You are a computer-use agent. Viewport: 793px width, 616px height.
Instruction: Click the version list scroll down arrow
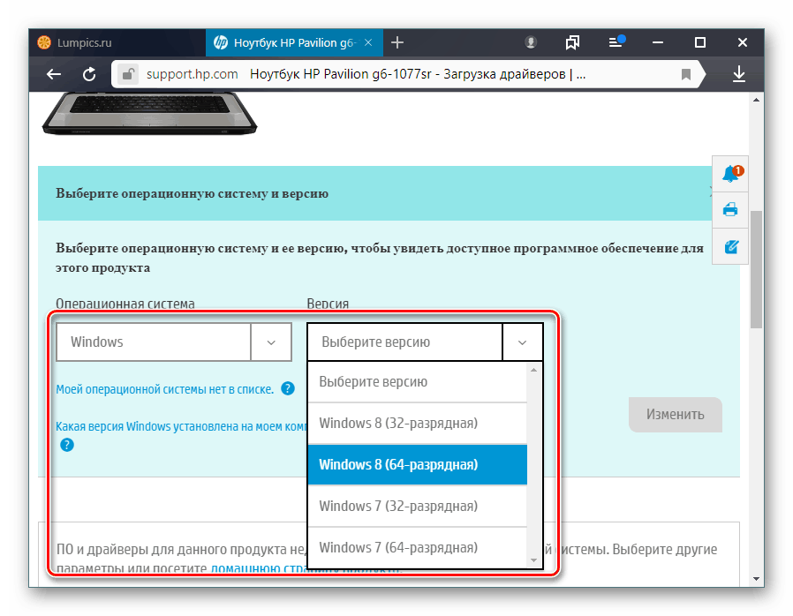pyautogui.click(x=533, y=560)
